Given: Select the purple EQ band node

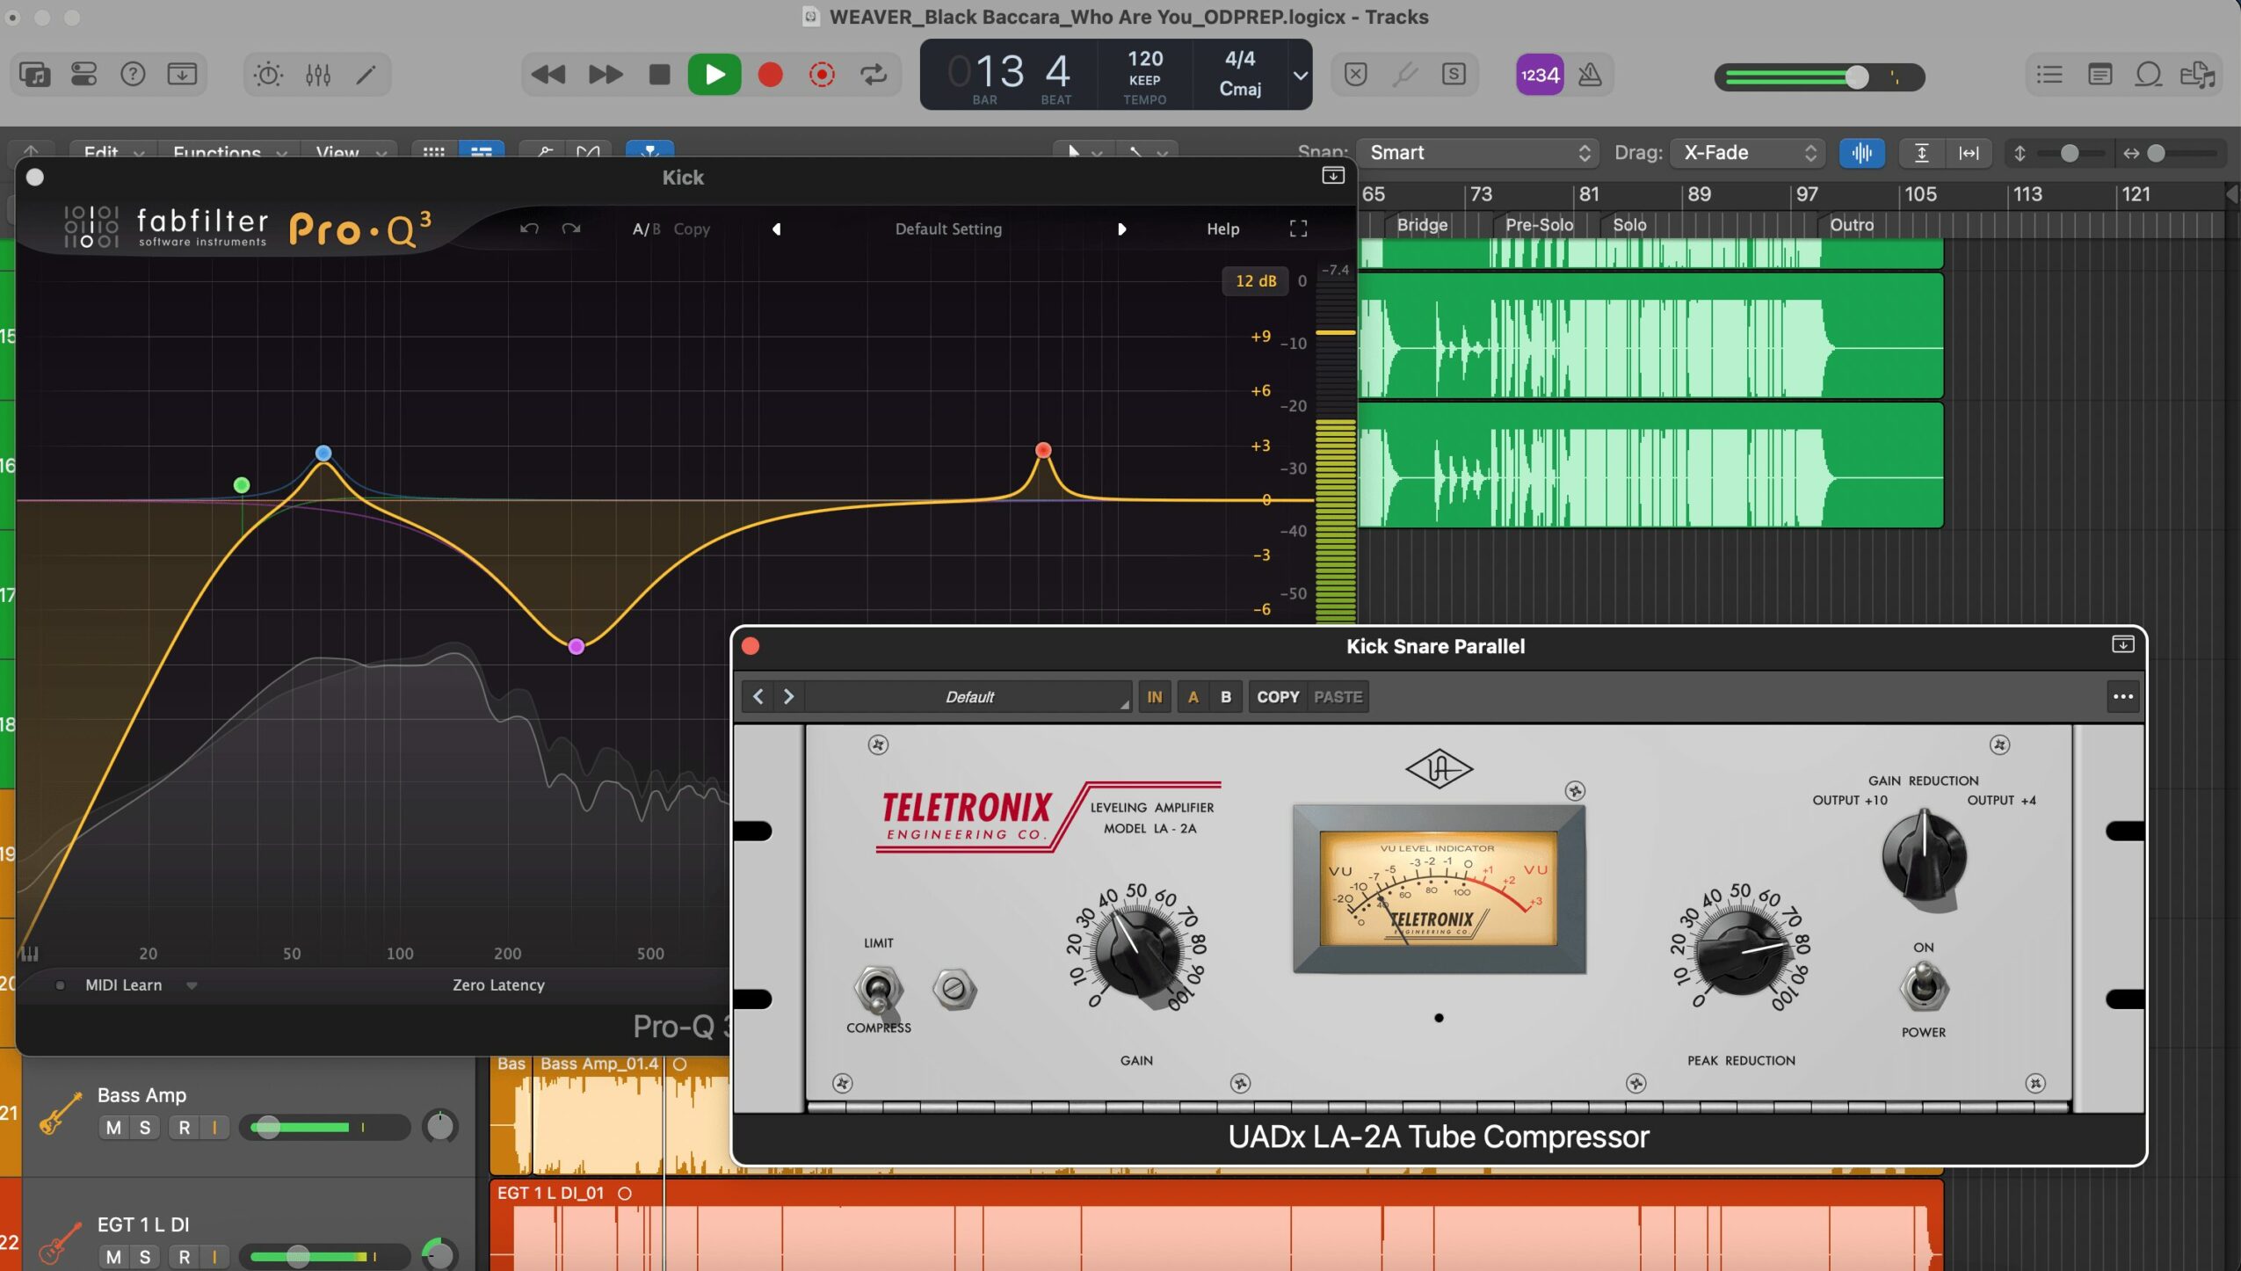Looking at the screenshot, I should [x=577, y=647].
